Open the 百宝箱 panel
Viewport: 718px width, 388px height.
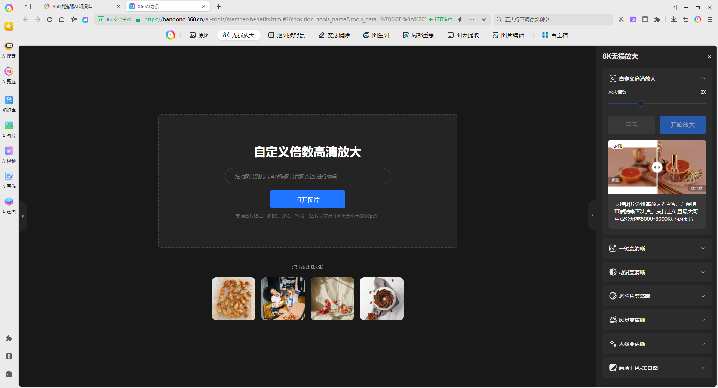pyautogui.click(x=555, y=35)
